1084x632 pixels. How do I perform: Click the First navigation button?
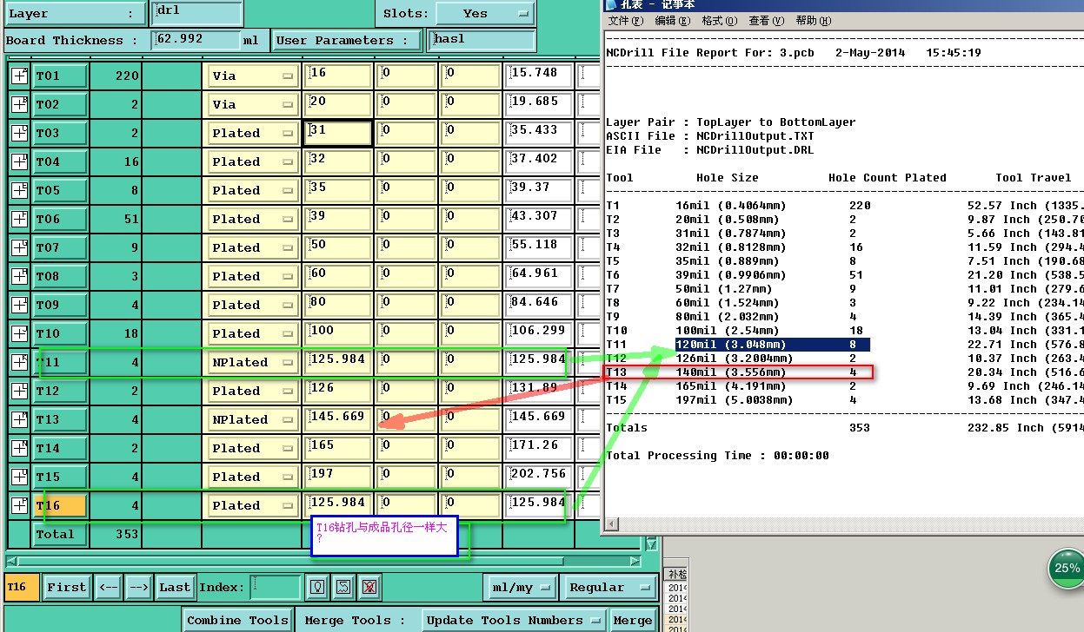point(67,588)
